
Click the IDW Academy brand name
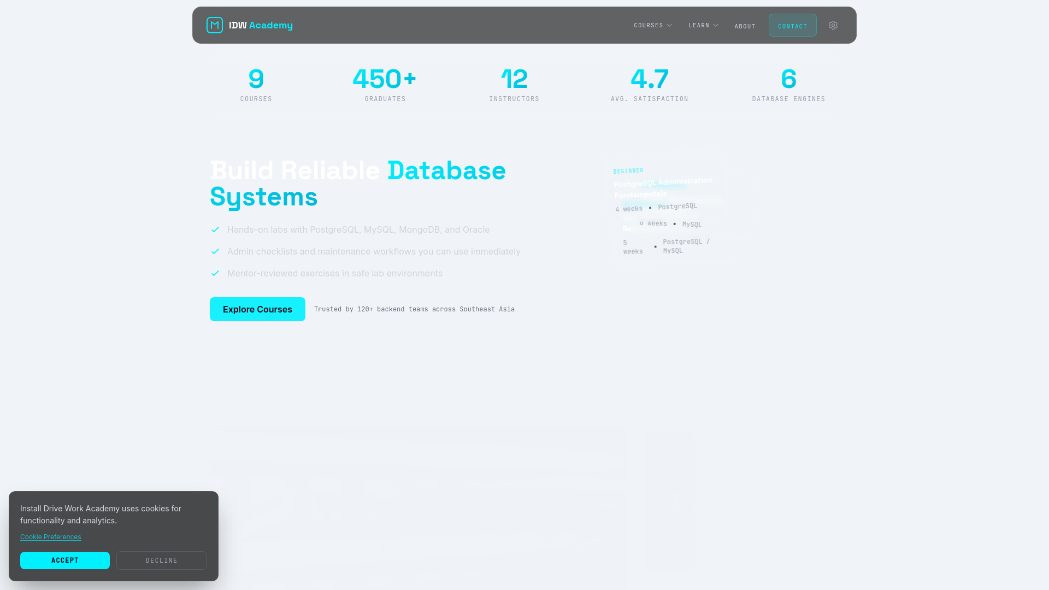(x=261, y=25)
